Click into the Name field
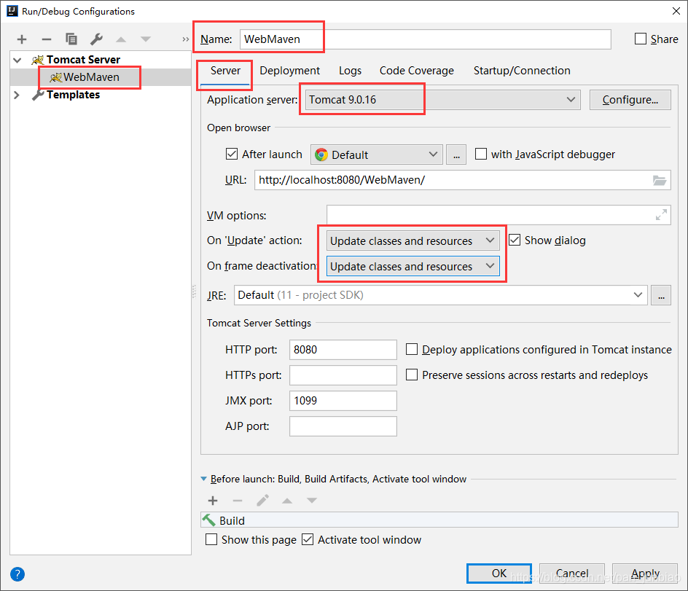This screenshot has width=688, height=591. click(425, 39)
